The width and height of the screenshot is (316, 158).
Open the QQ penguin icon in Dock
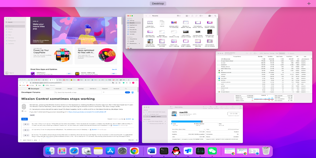coord(176,151)
